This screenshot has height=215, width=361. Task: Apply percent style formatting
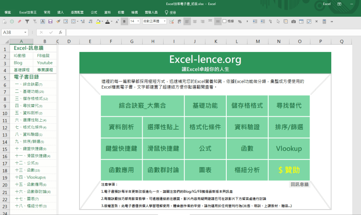tap(240, 21)
